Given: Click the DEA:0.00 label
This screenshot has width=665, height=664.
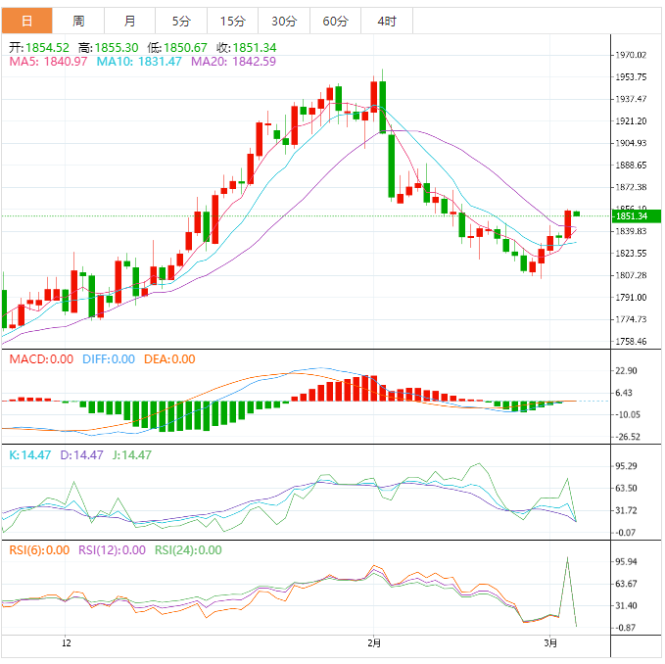Looking at the screenshot, I should 169,359.
